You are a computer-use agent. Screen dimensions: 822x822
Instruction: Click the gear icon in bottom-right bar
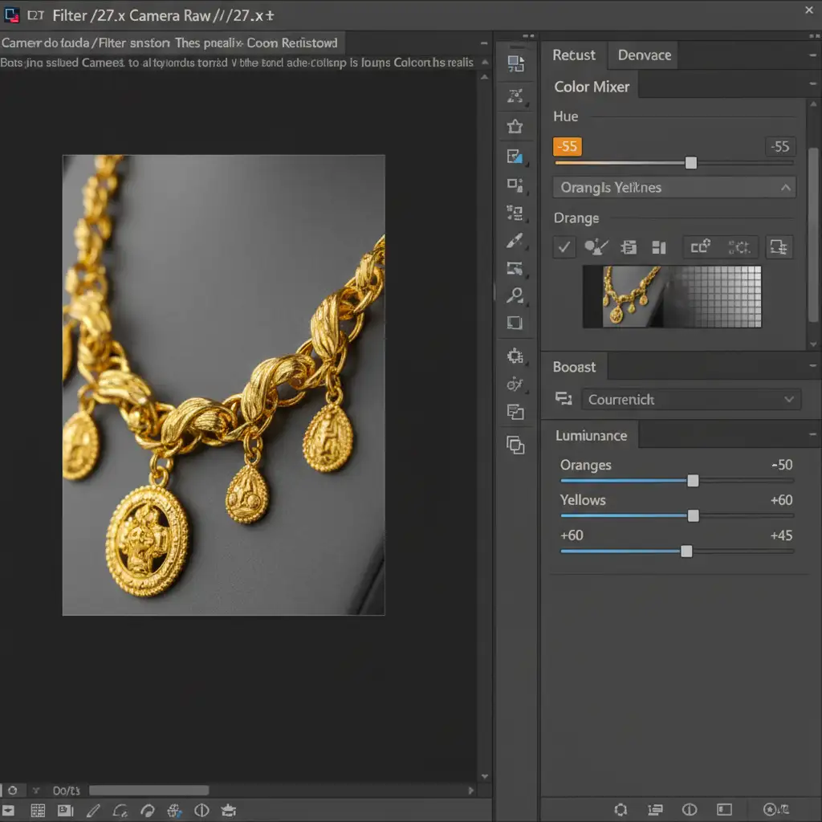(x=620, y=810)
